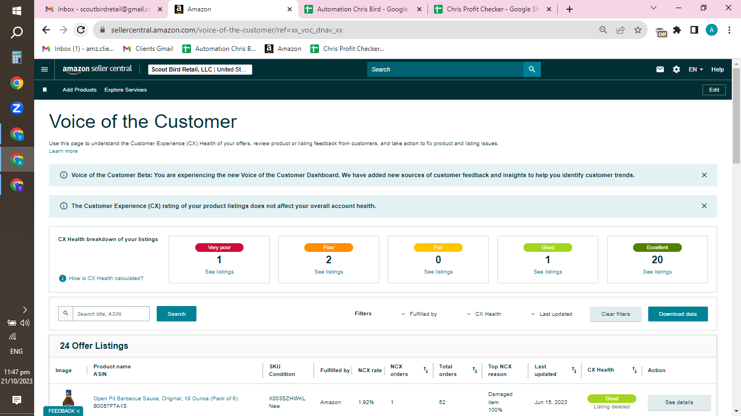Click the Clear filters button
The width and height of the screenshot is (741, 416).
click(x=616, y=314)
